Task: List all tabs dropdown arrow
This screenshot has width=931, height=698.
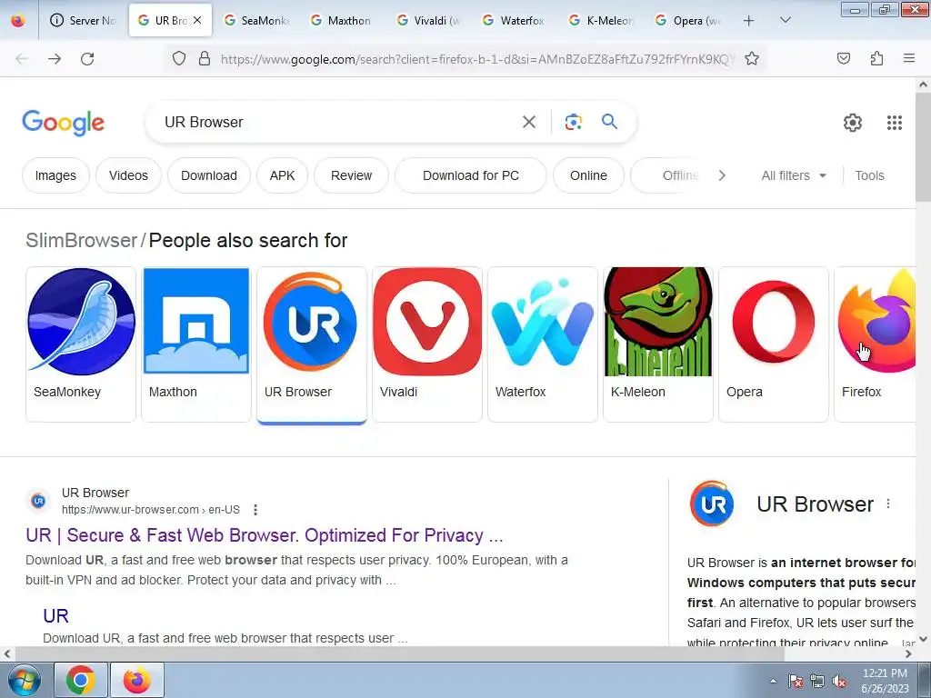Action: point(785,20)
